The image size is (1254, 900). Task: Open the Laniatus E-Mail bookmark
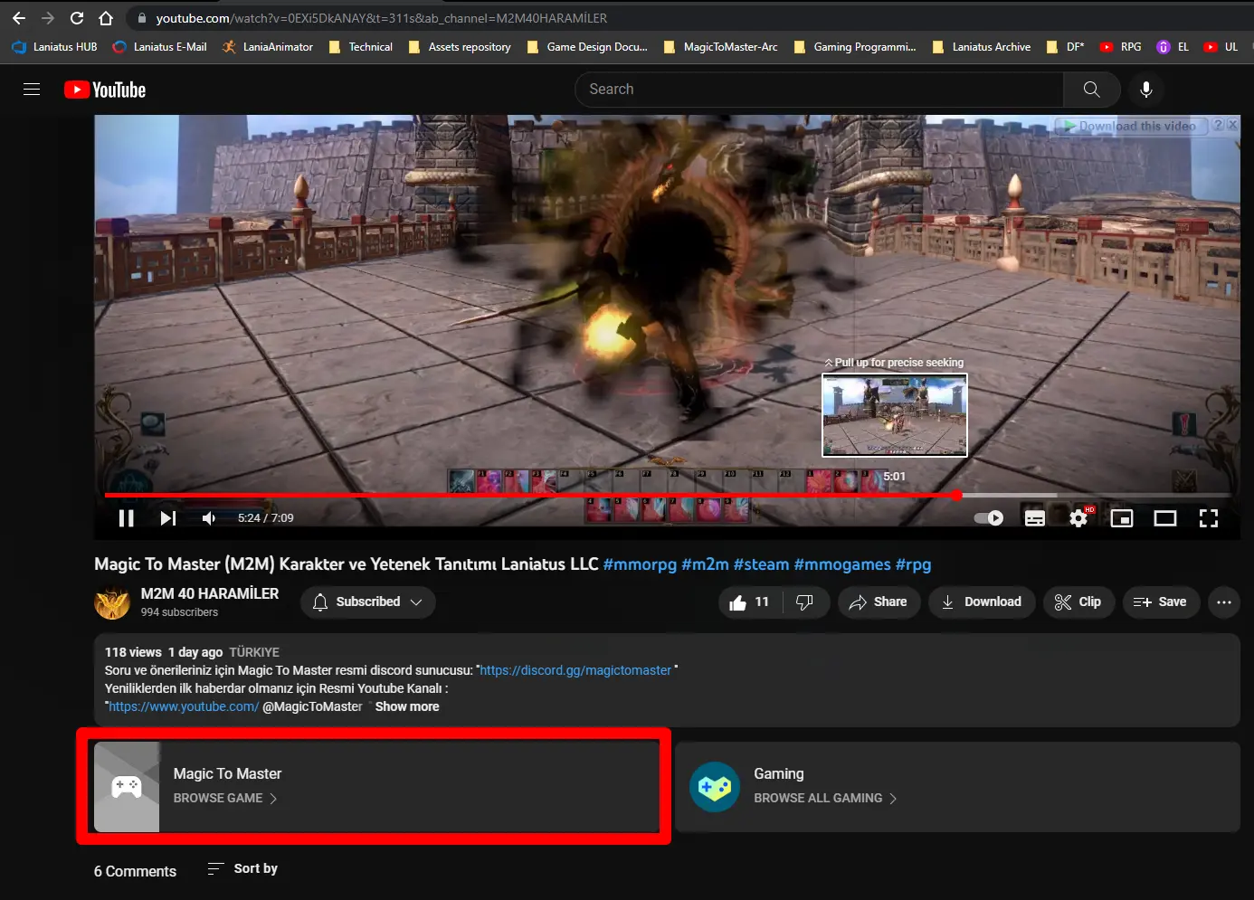click(x=160, y=47)
